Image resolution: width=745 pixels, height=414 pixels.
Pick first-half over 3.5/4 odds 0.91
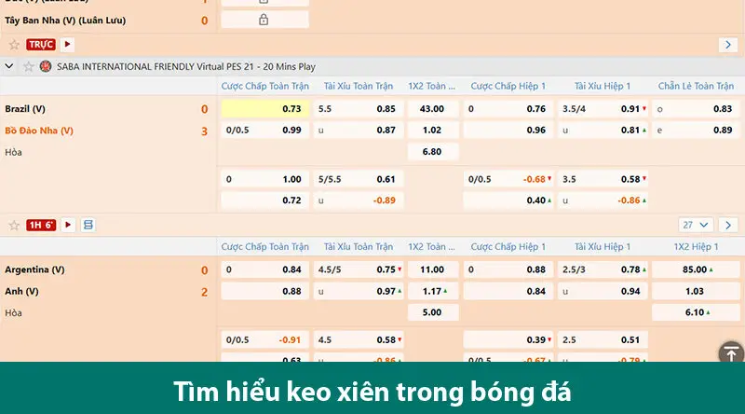[603, 108]
